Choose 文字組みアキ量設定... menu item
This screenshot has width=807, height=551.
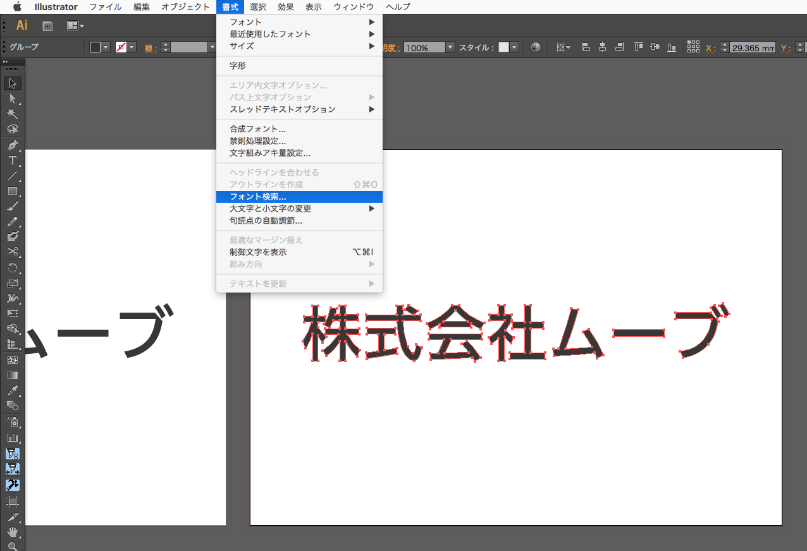(299, 153)
